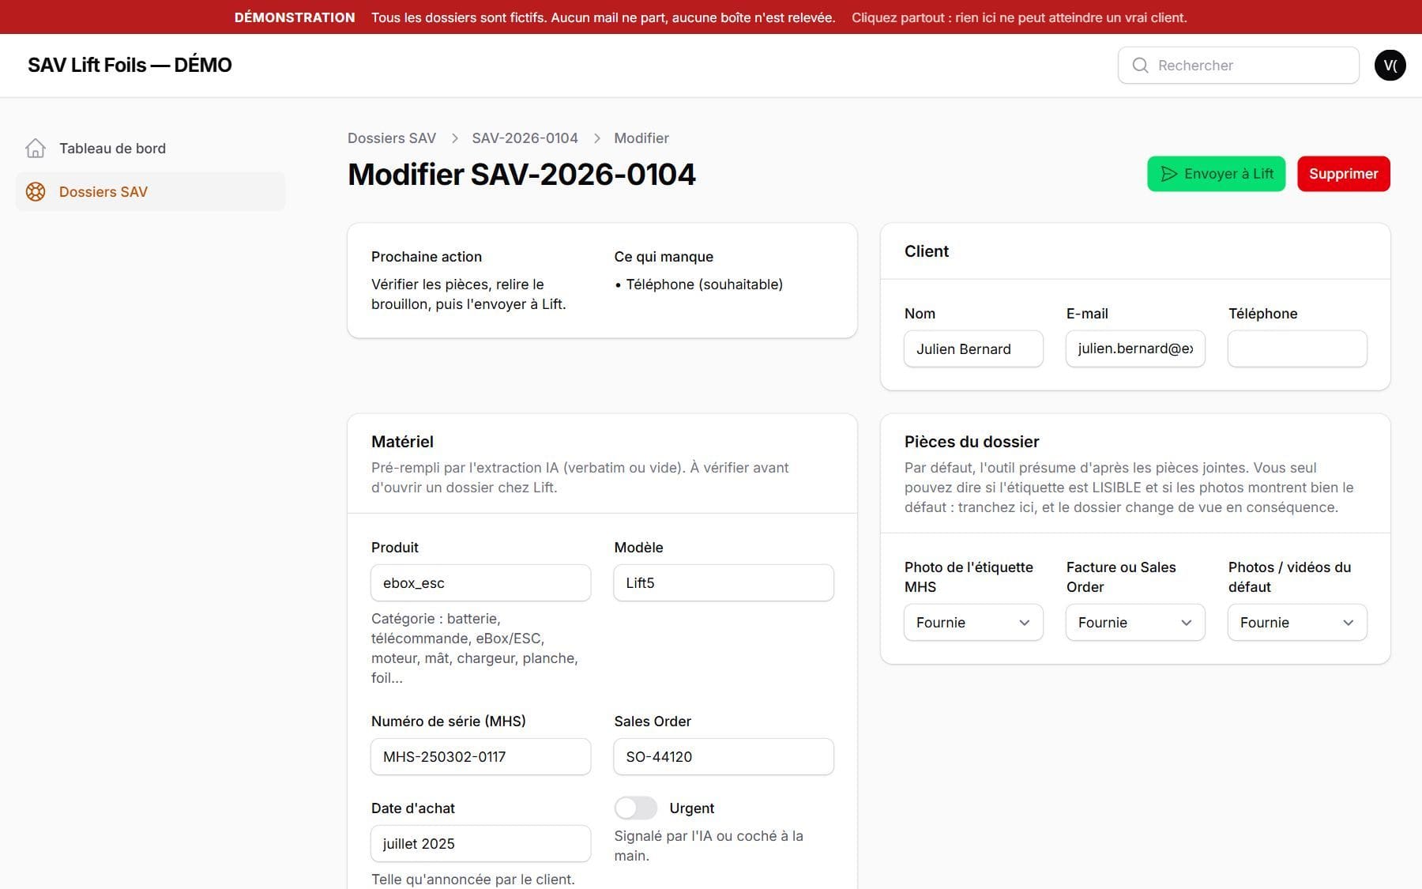Viewport: 1422px width, 889px height.
Task: Click the Numéro de série (MHS) field
Action: [x=480, y=757]
